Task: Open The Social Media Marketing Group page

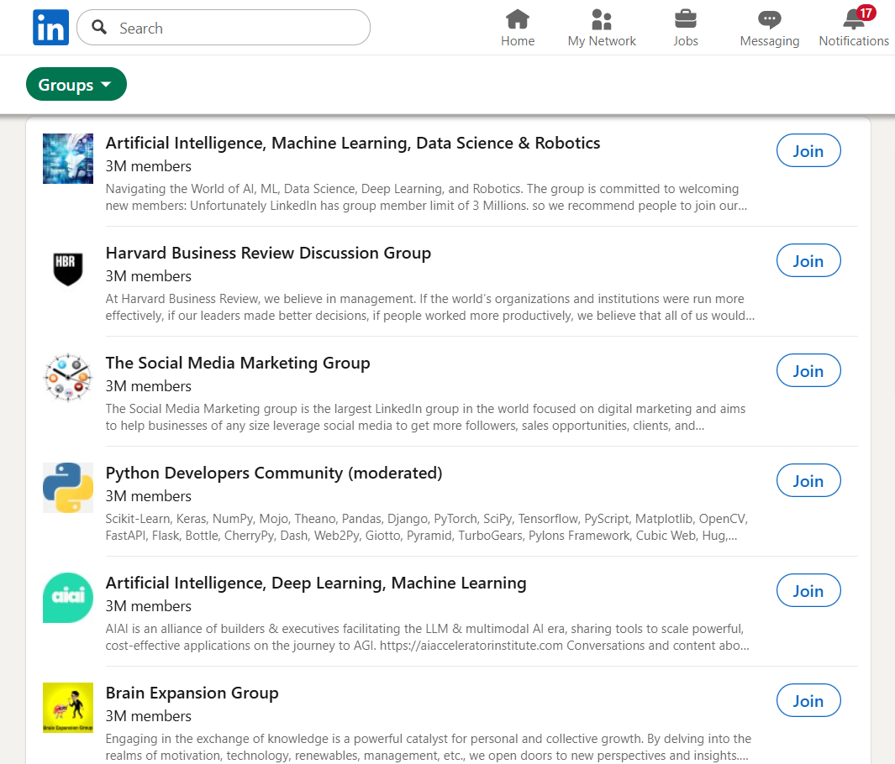Action: [x=237, y=363]
